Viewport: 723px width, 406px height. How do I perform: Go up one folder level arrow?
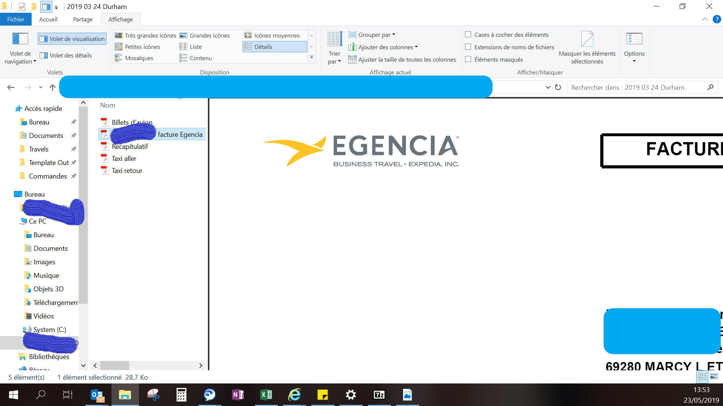pyautogui.click(x=52, y=87)
